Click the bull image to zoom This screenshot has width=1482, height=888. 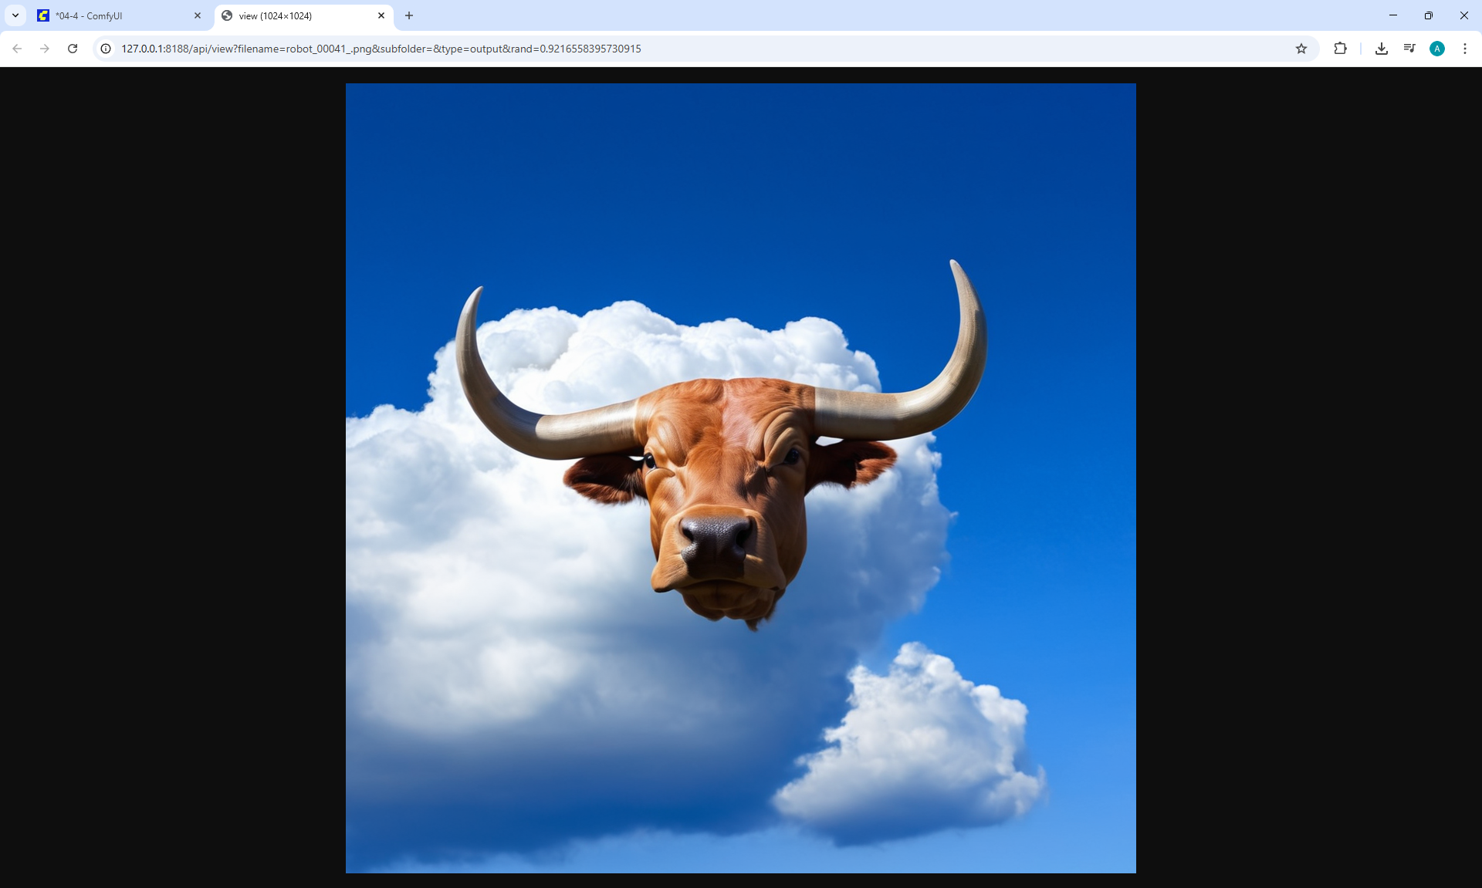[x=740, y=478]
